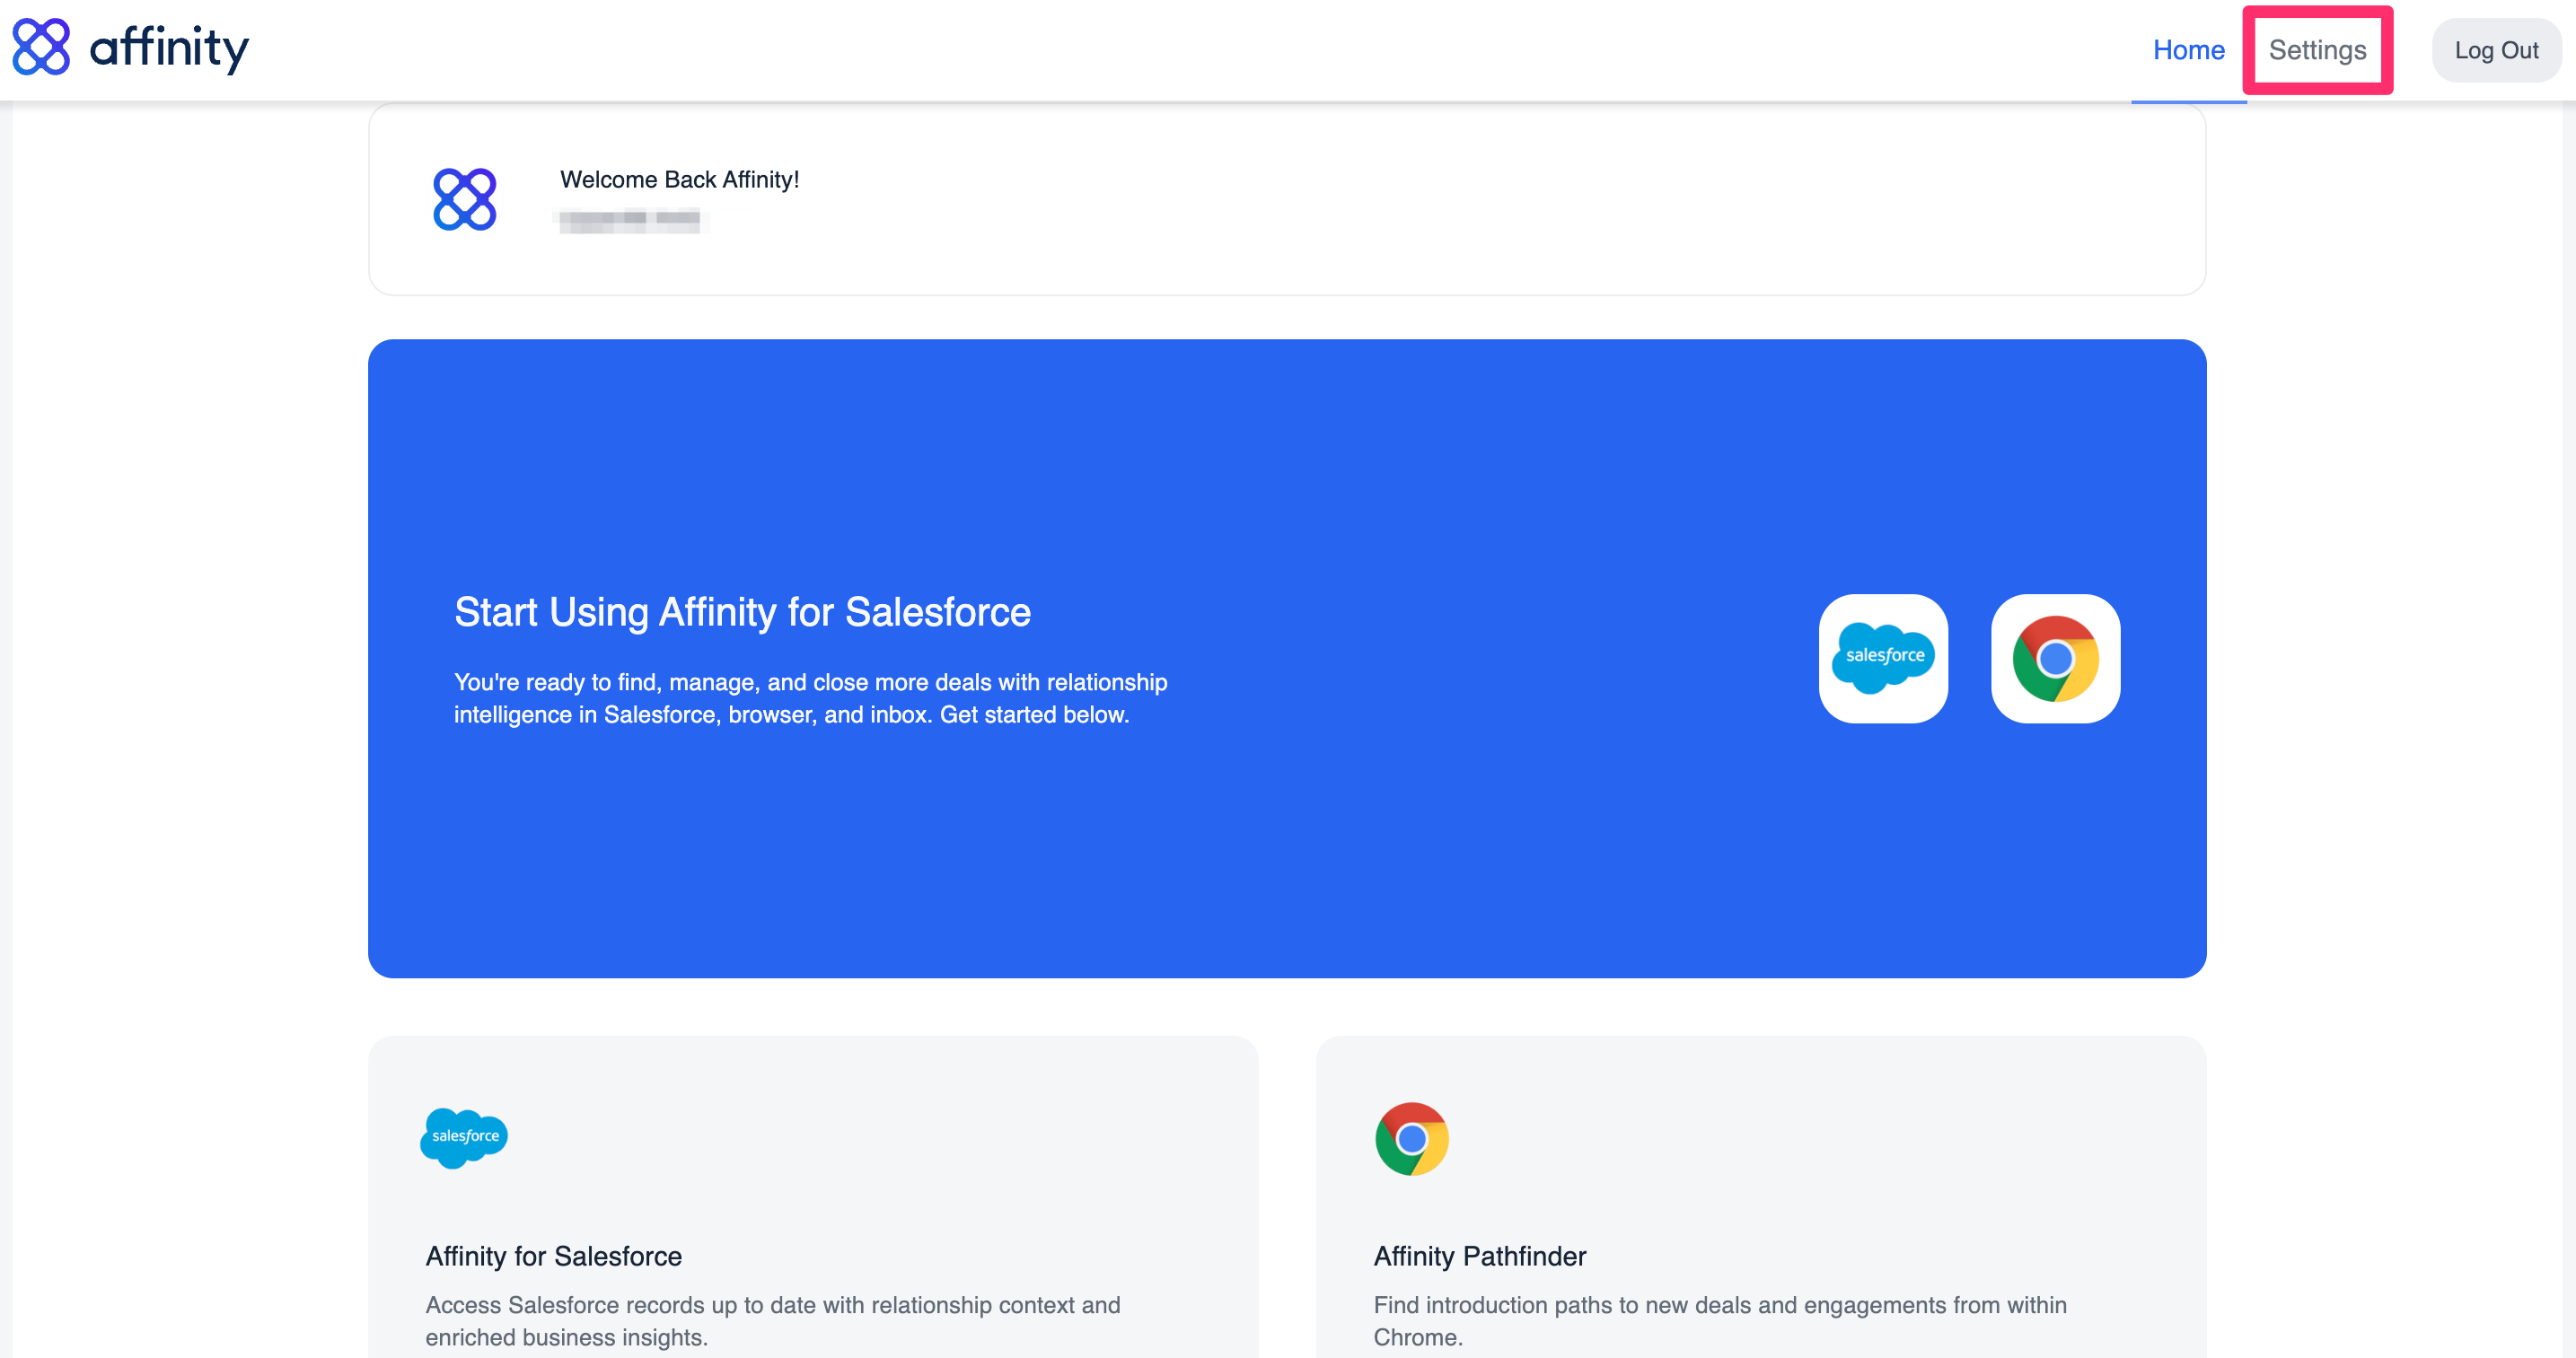Click the highlighted Settings icon area in the header

point(2318,49)
